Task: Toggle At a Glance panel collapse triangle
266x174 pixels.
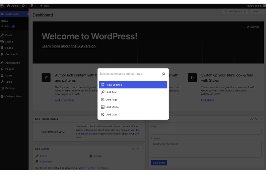Action: [143, 149]
